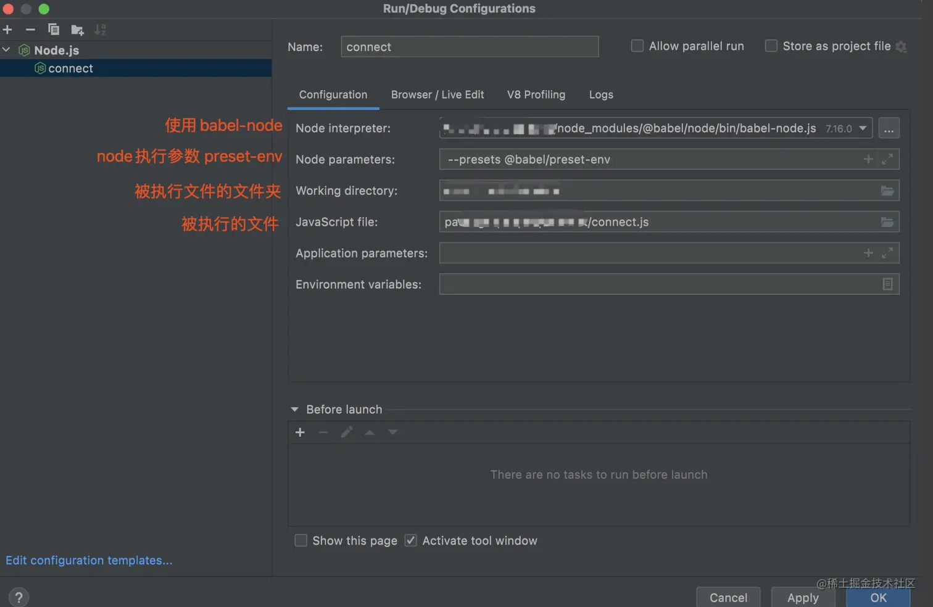Screen dimensions: 933x607
Task: Insert macro into Node parameters
Action: 868,159
